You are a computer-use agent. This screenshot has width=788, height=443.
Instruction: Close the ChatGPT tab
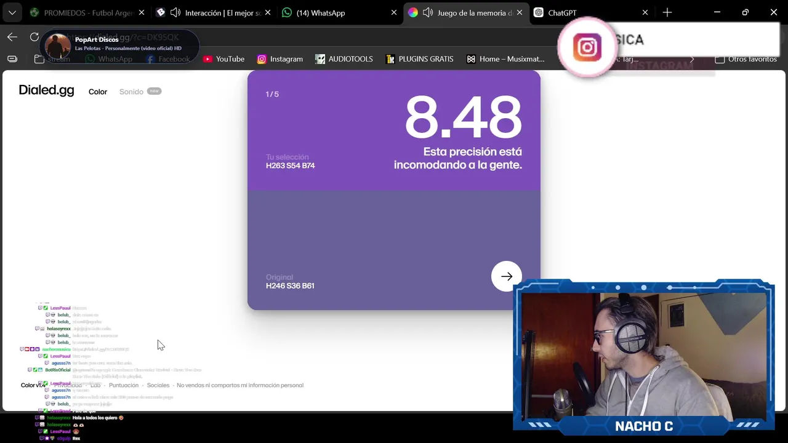pyautogui.click(x=645, y=12)
